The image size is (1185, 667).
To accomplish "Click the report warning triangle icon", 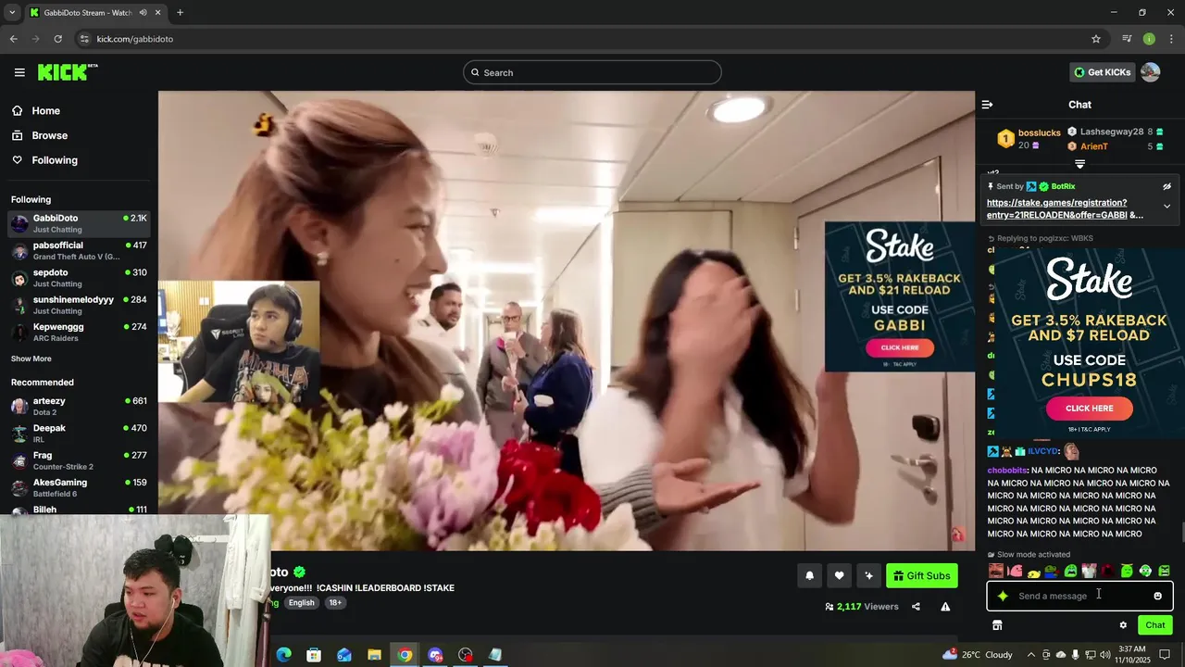I will point(945,607).
